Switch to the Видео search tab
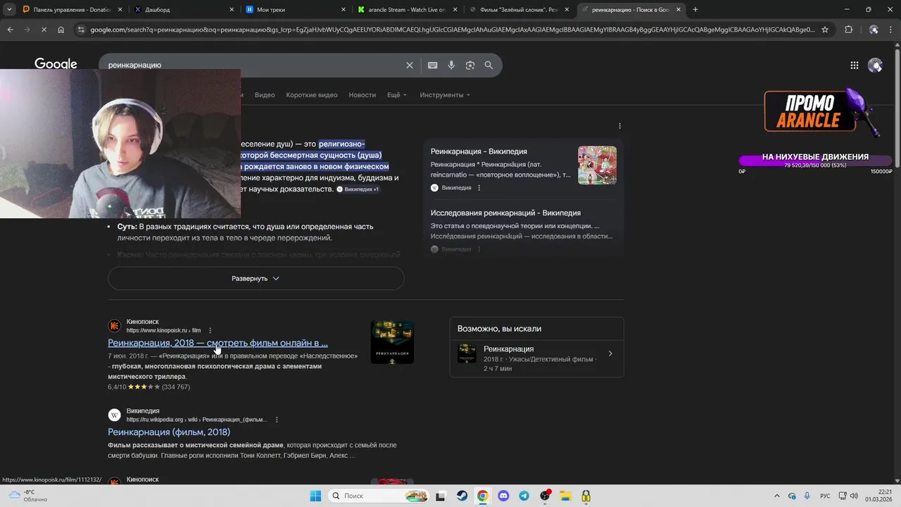The width and height of the screenshot is (901, 507). click(265, 95)
